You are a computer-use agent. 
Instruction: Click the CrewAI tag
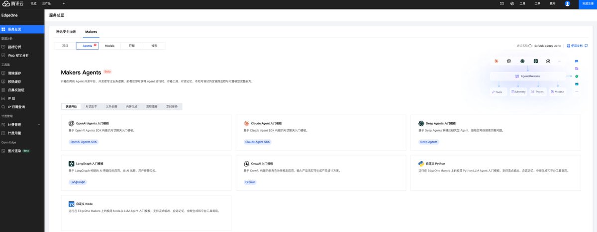[x=250, y=182]
